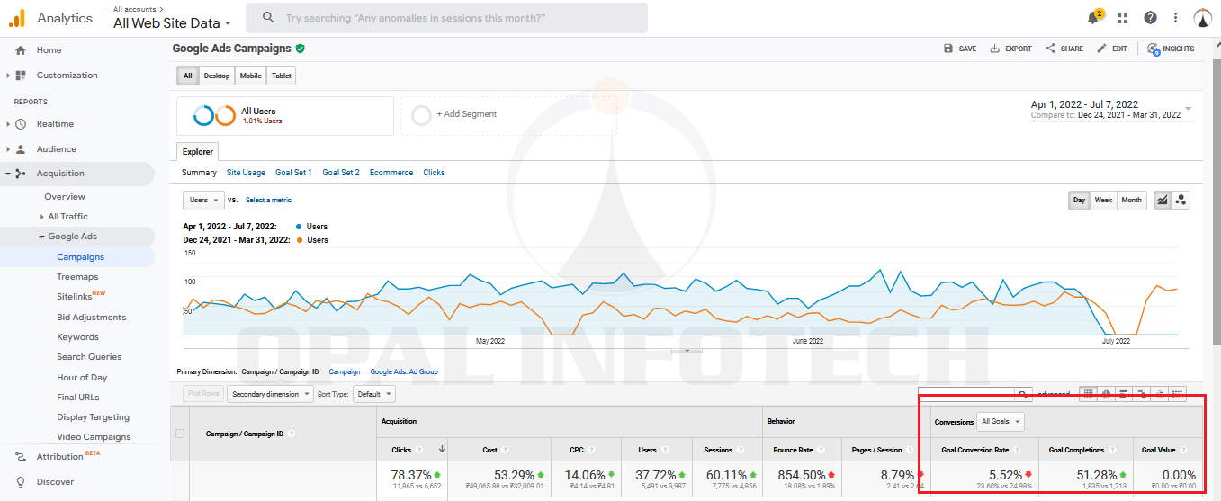Open the Clicks metric group
The height and width of the screenshot is (501, 1221).
coord(434,173)
